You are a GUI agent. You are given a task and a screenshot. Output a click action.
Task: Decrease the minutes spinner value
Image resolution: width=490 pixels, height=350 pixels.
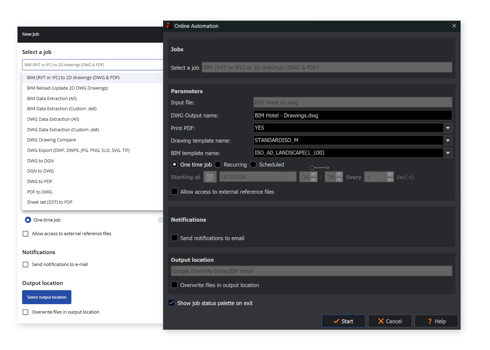339,180
